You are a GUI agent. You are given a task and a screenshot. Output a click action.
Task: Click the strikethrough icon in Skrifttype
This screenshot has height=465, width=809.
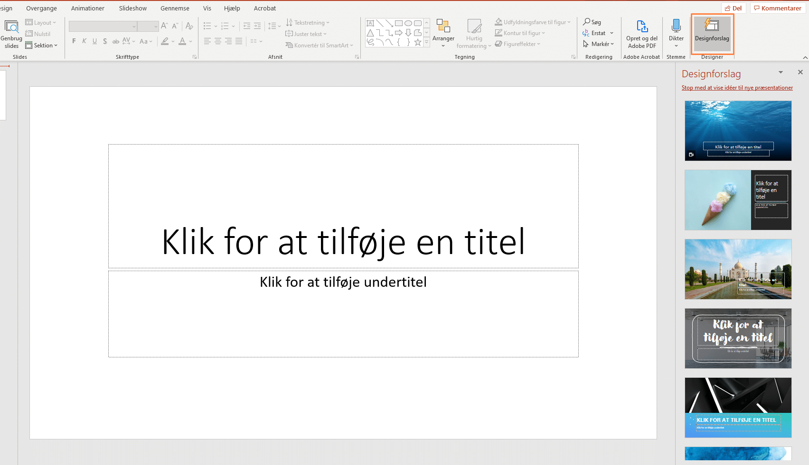click(x=115, y=41)
